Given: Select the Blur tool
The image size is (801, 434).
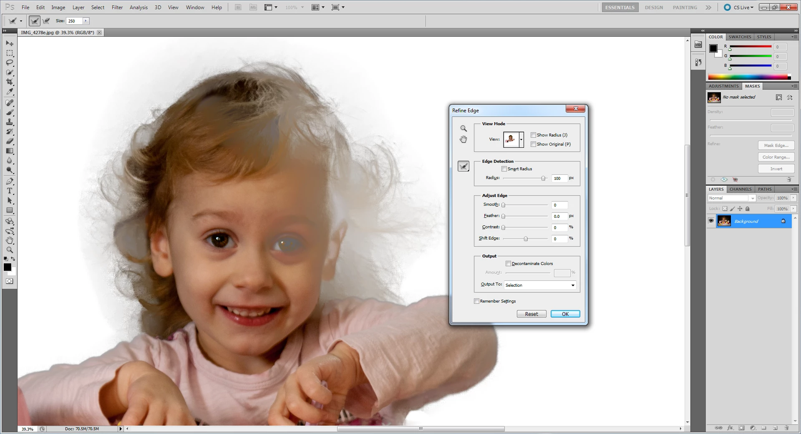Looking at the screenshot, I should (x=10, y=160).
